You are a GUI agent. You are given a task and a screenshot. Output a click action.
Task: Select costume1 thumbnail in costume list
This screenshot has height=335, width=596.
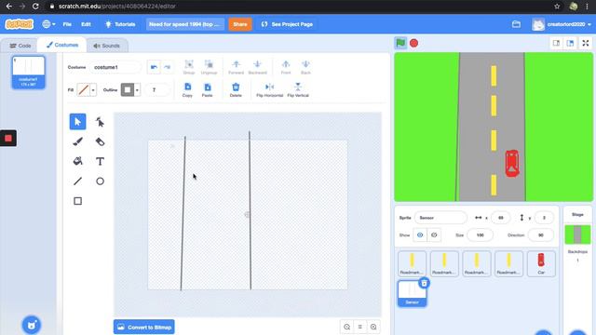(x=29, y=73)
